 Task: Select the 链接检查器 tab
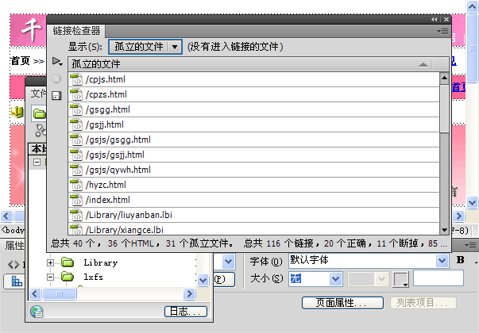pos(77,30)
